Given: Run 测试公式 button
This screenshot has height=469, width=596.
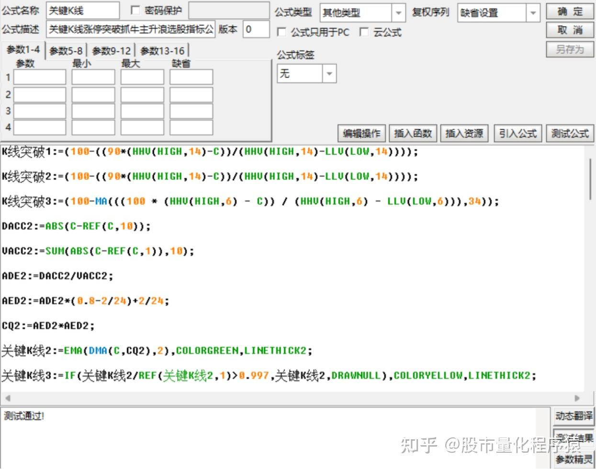Looking at the screenshot, I should [x=570, y=133].
